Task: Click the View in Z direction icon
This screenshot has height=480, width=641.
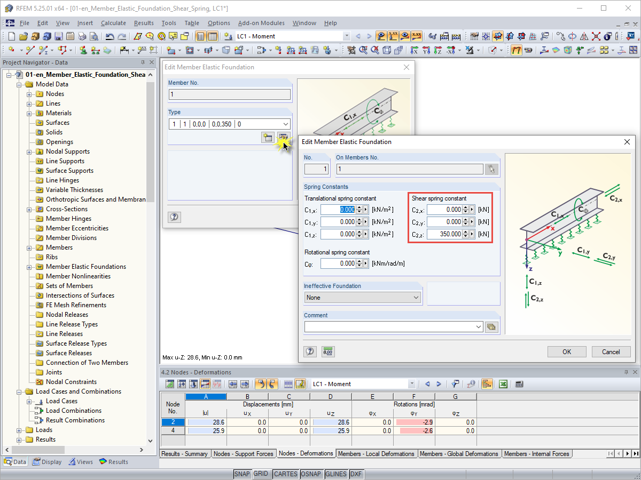Action: coord(438,50)
